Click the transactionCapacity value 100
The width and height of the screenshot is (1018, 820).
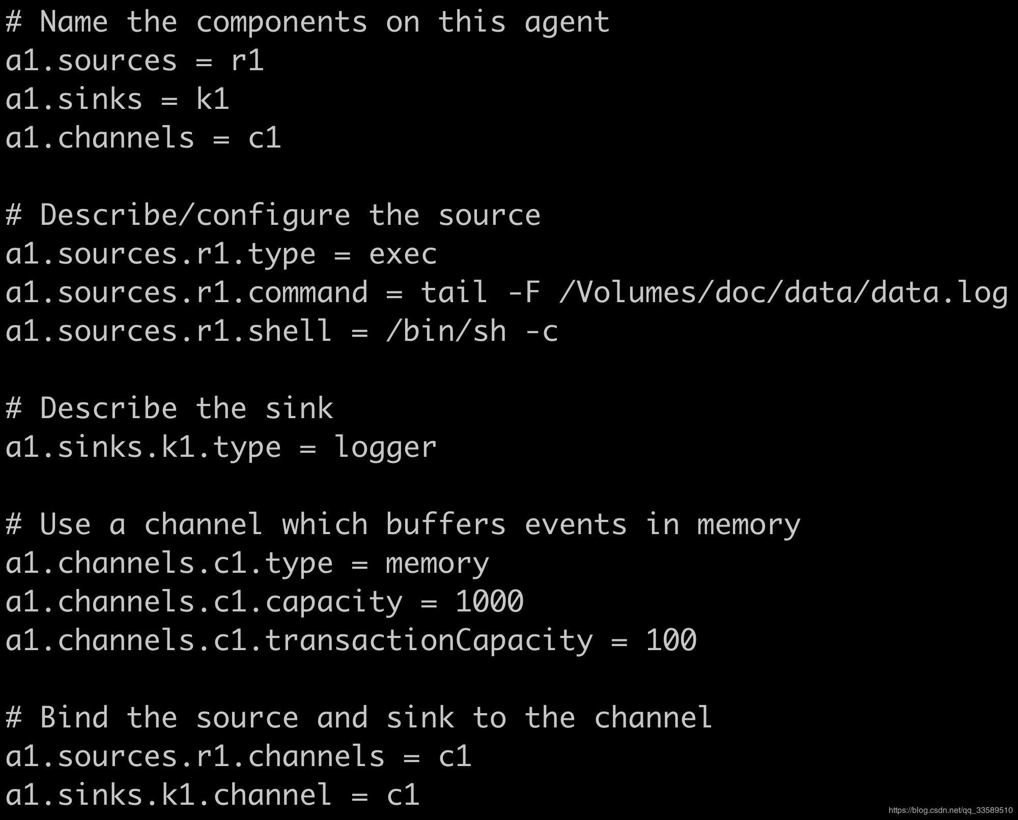pyautogui.click(x=671, y=640)
